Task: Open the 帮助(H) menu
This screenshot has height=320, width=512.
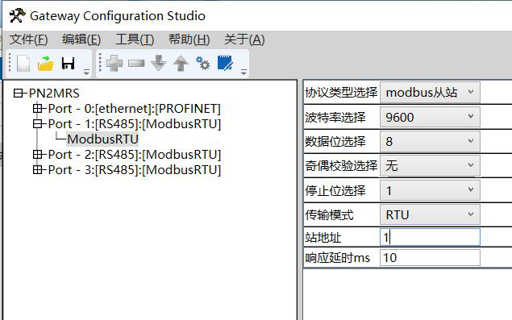Action: pos(189,39)
